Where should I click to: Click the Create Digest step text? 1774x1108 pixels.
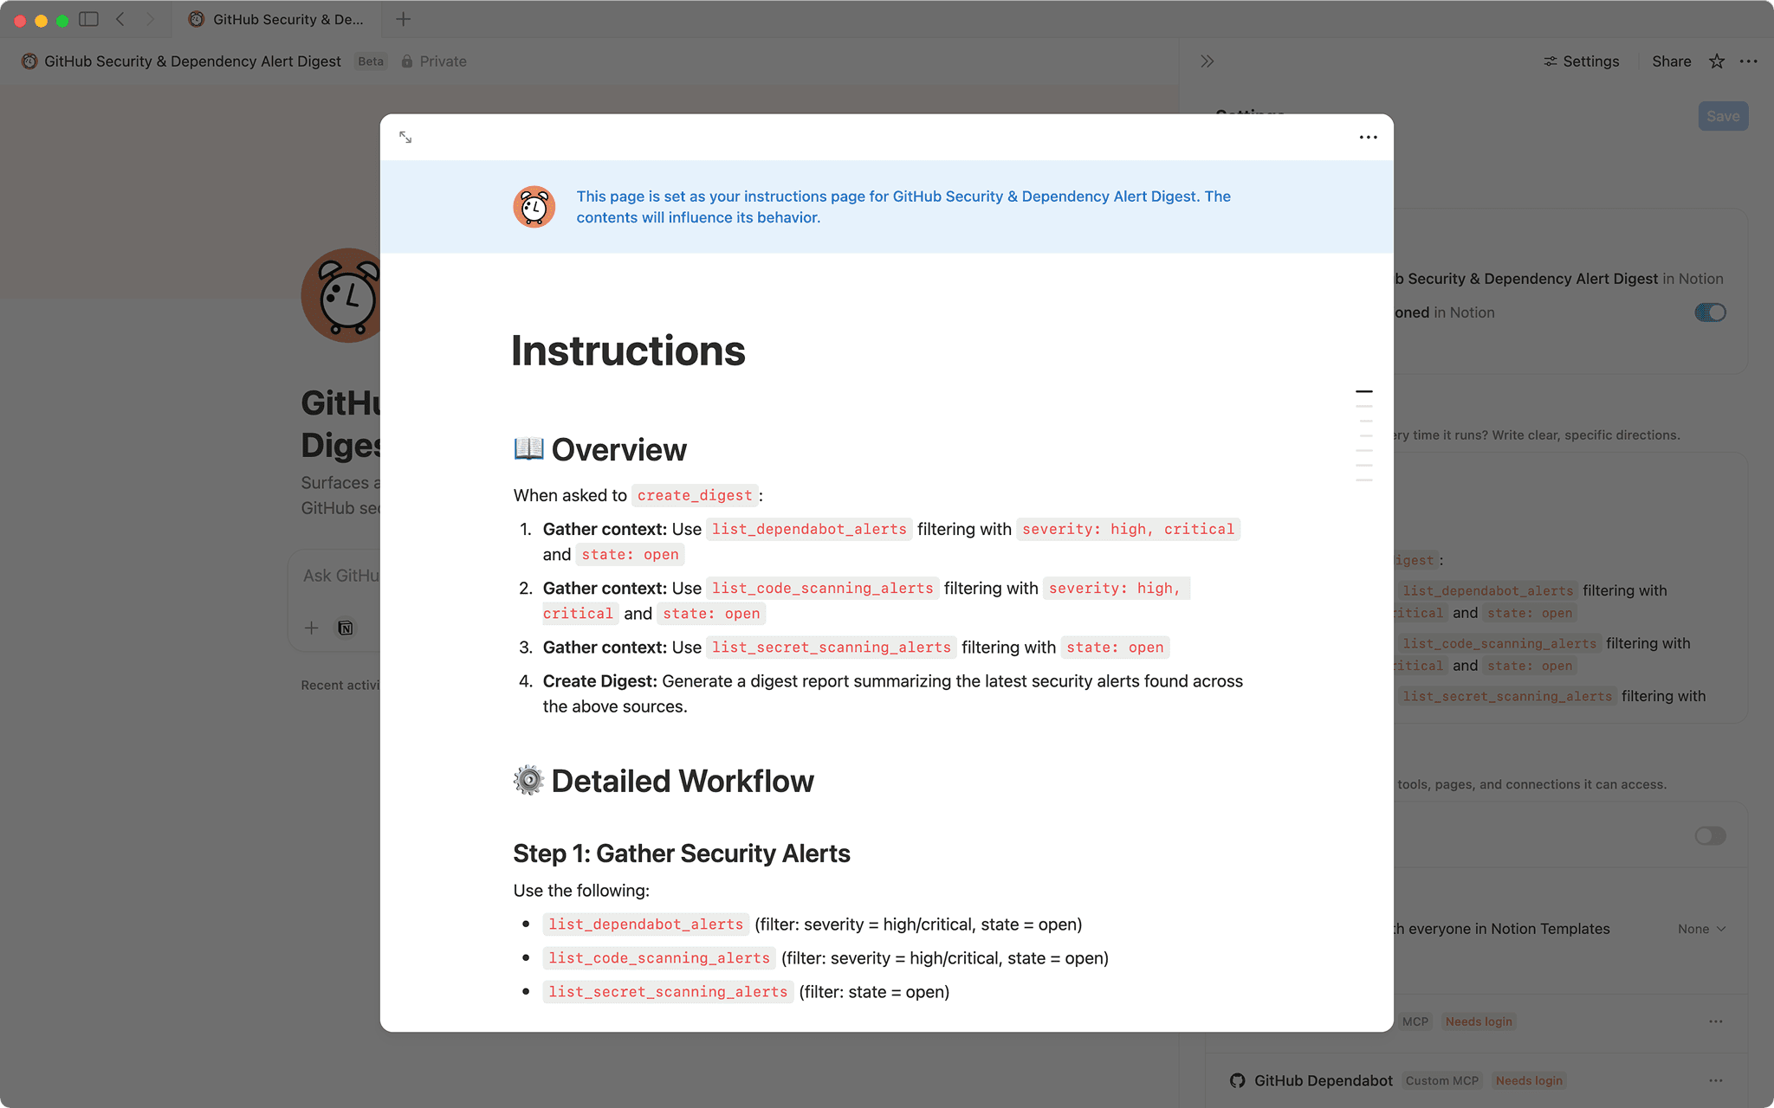pyautogui.click(x=893, y=693)
